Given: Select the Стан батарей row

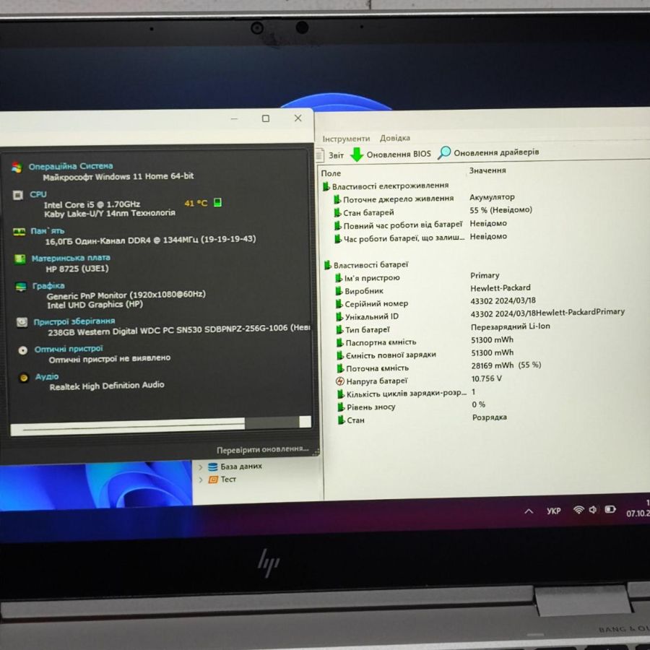Looking at the screenshot, I should pos(433,212).
